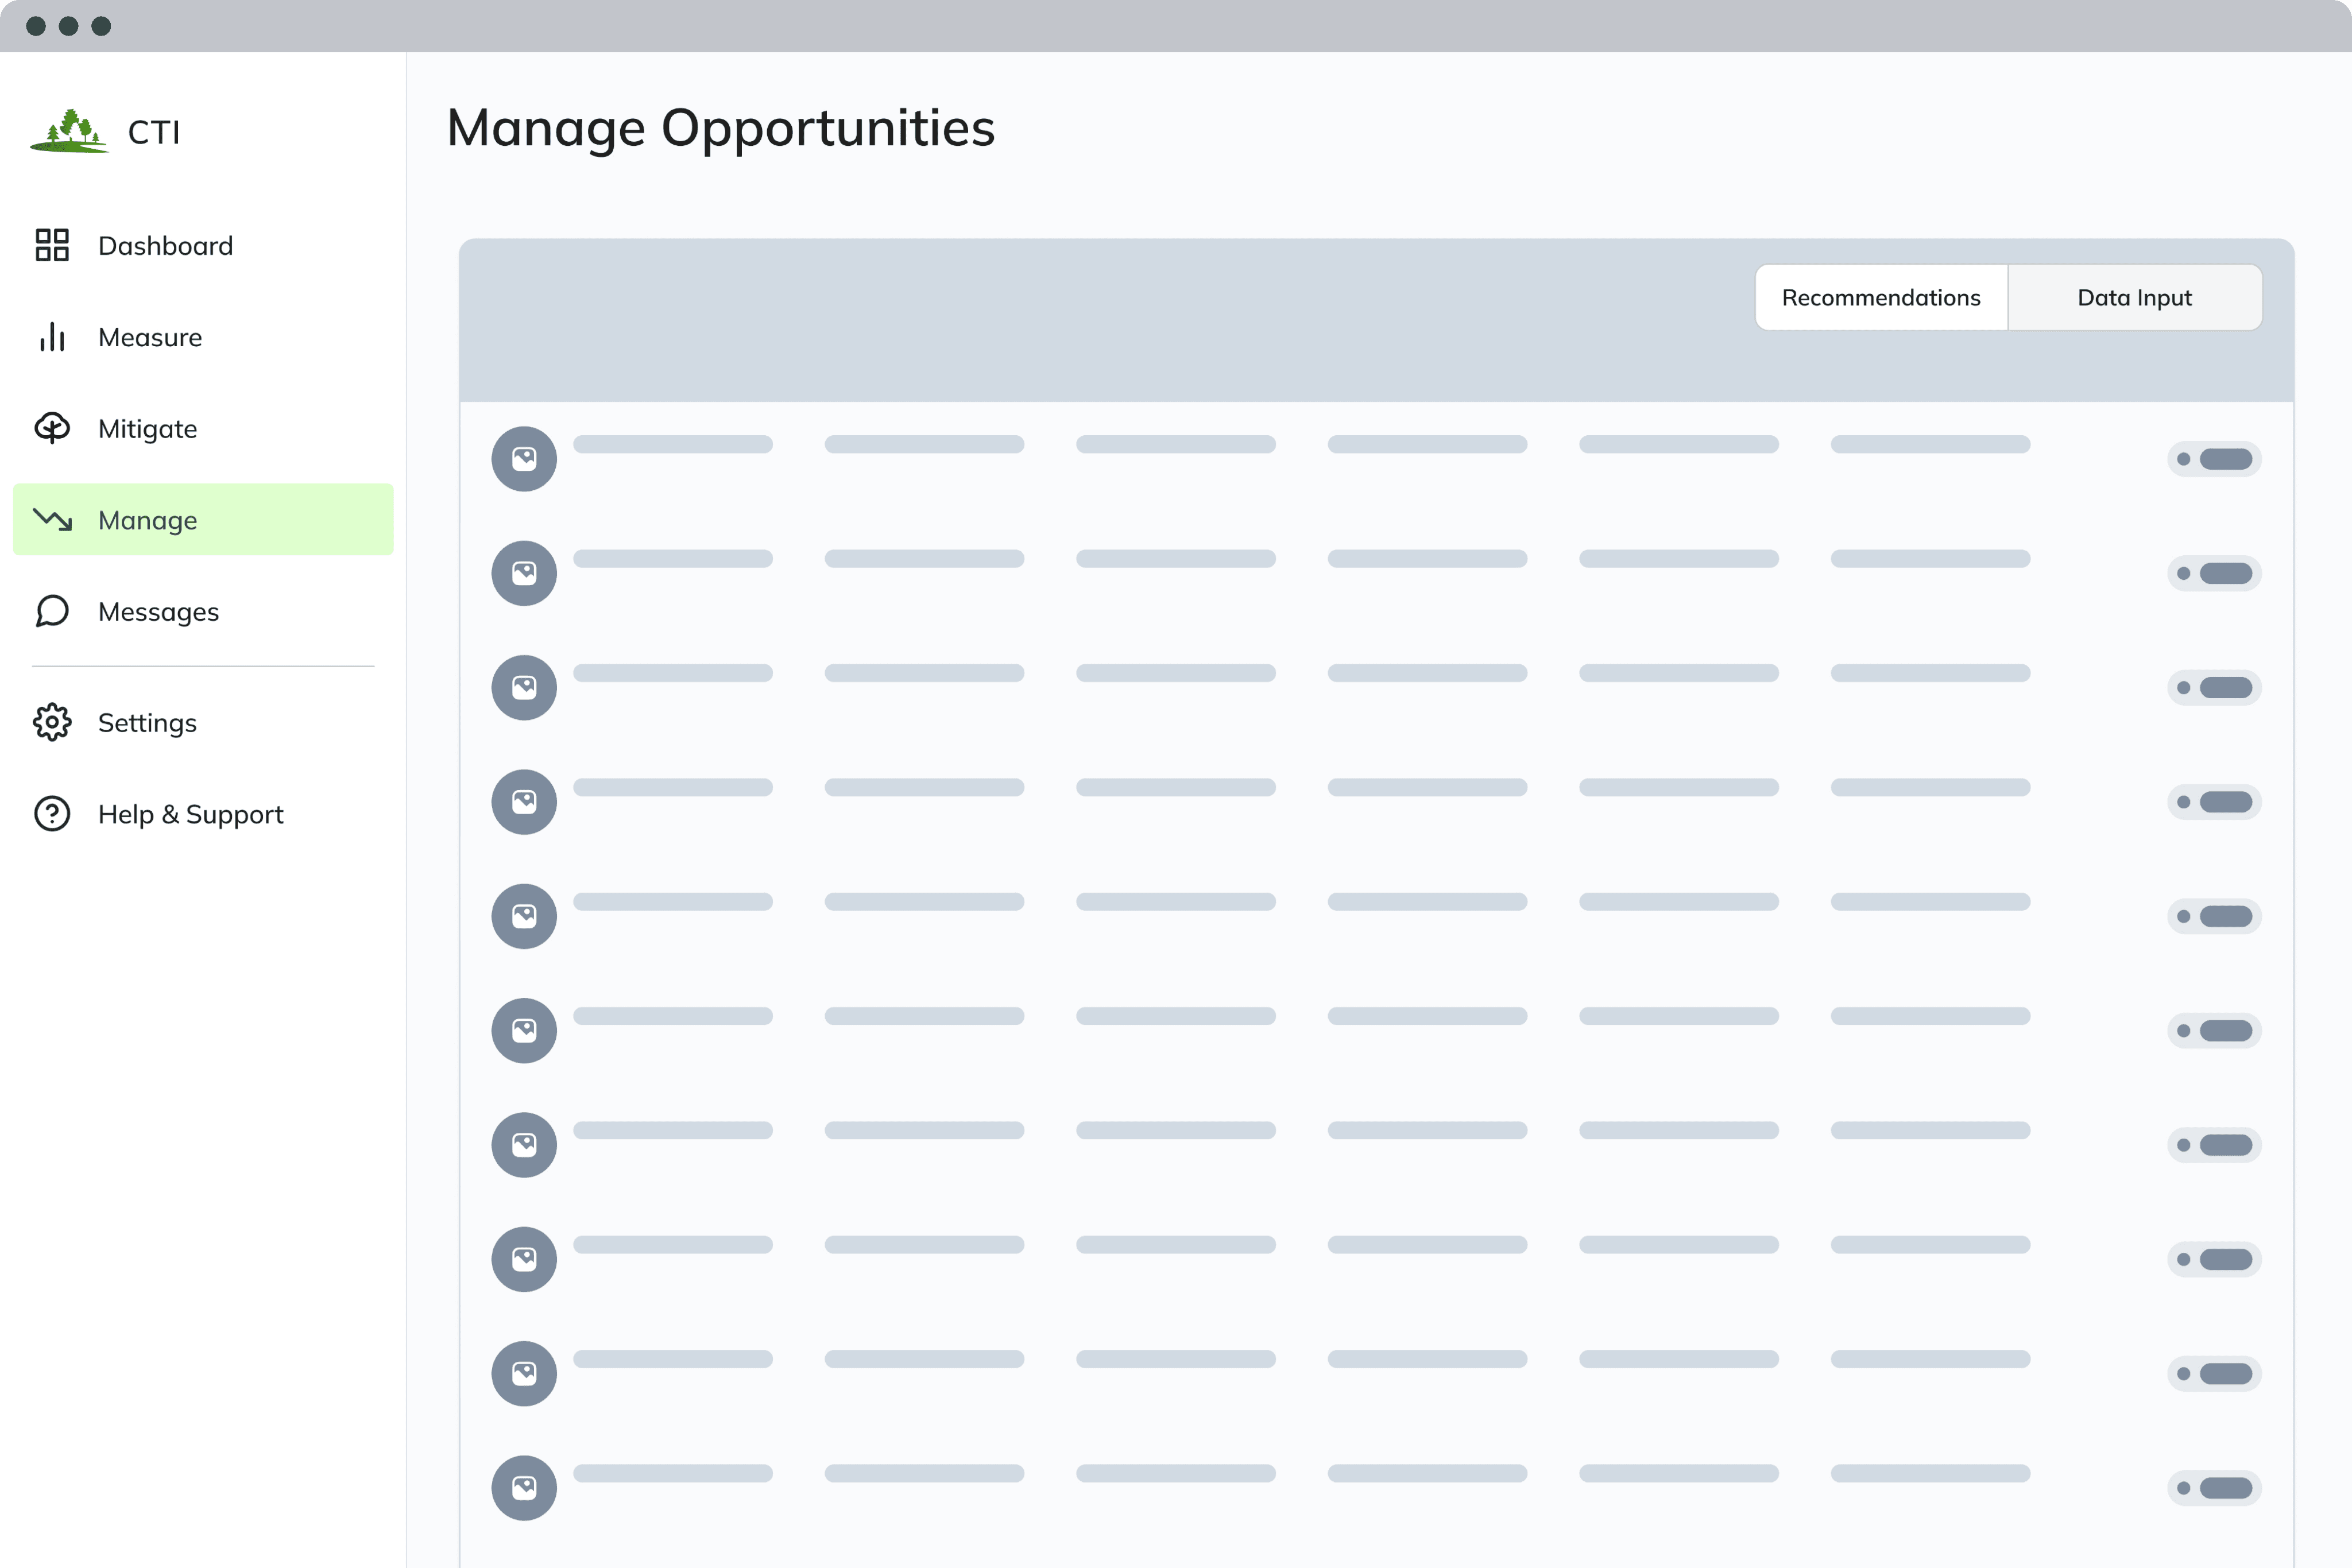
Task: Click the Mitigate cloud icon
Action: (52, 428)
